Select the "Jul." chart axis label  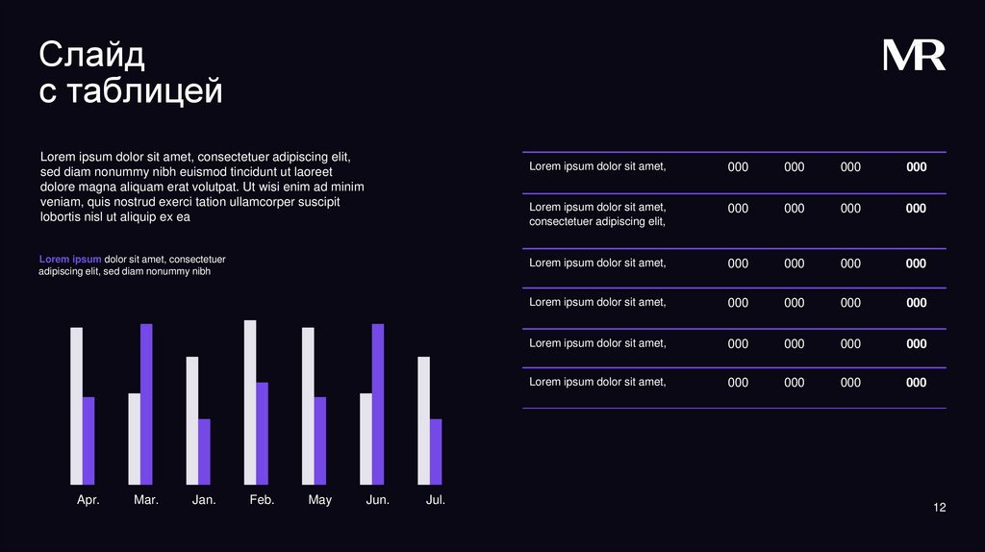click(436, 500)
